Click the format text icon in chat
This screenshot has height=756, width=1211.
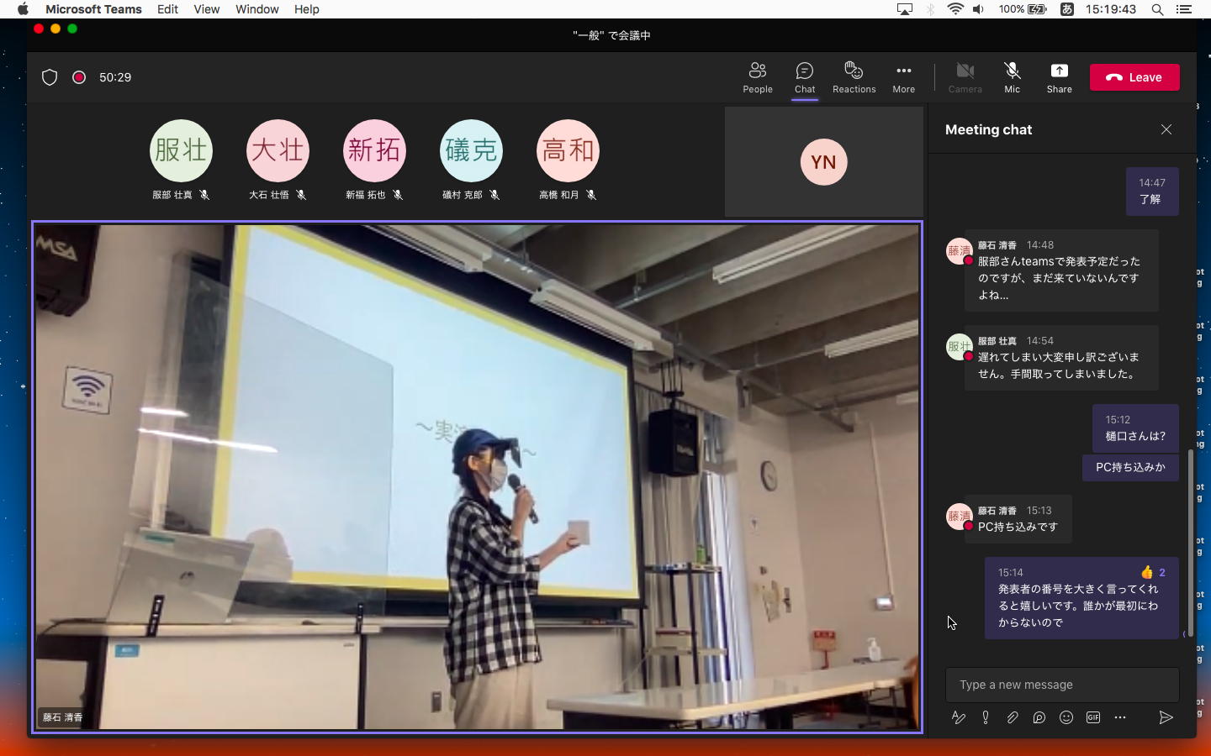(x=958, y=717)
